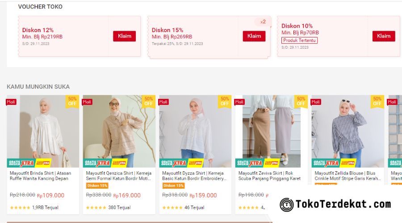
Task: Click original price Rp198.000
Action: 251,195
